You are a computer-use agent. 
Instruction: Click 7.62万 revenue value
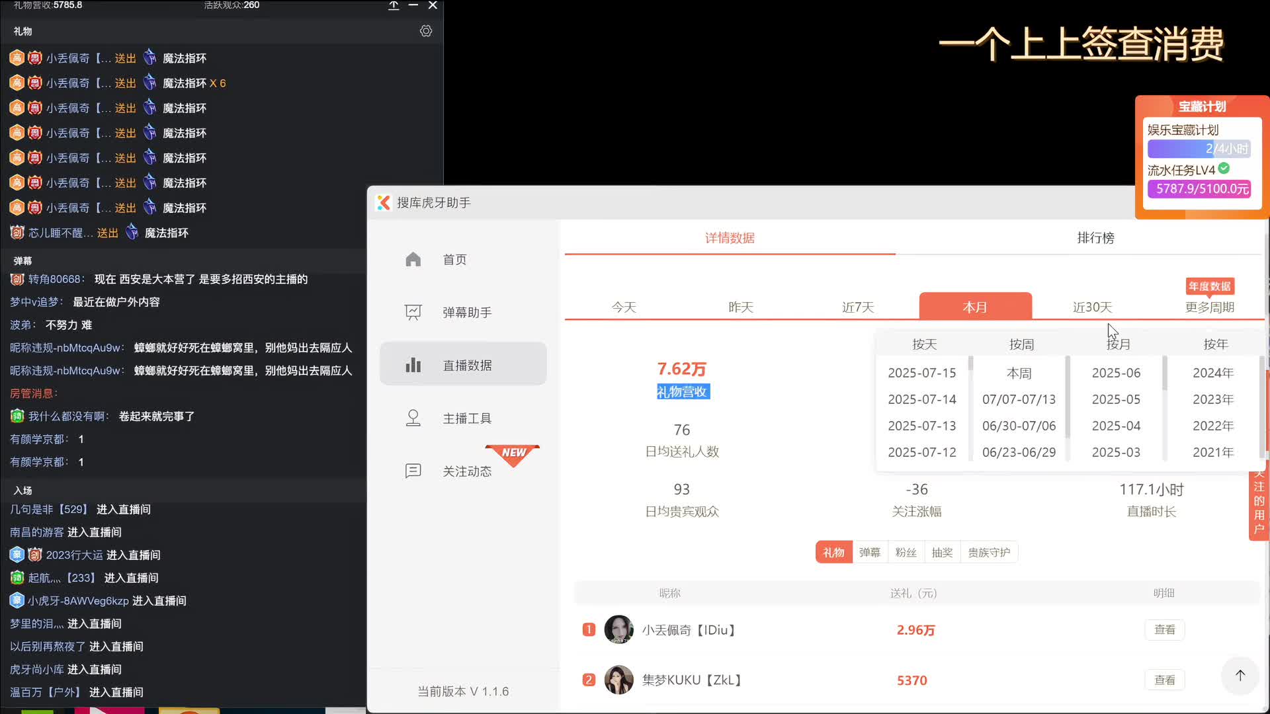click(x=682, y=369)
